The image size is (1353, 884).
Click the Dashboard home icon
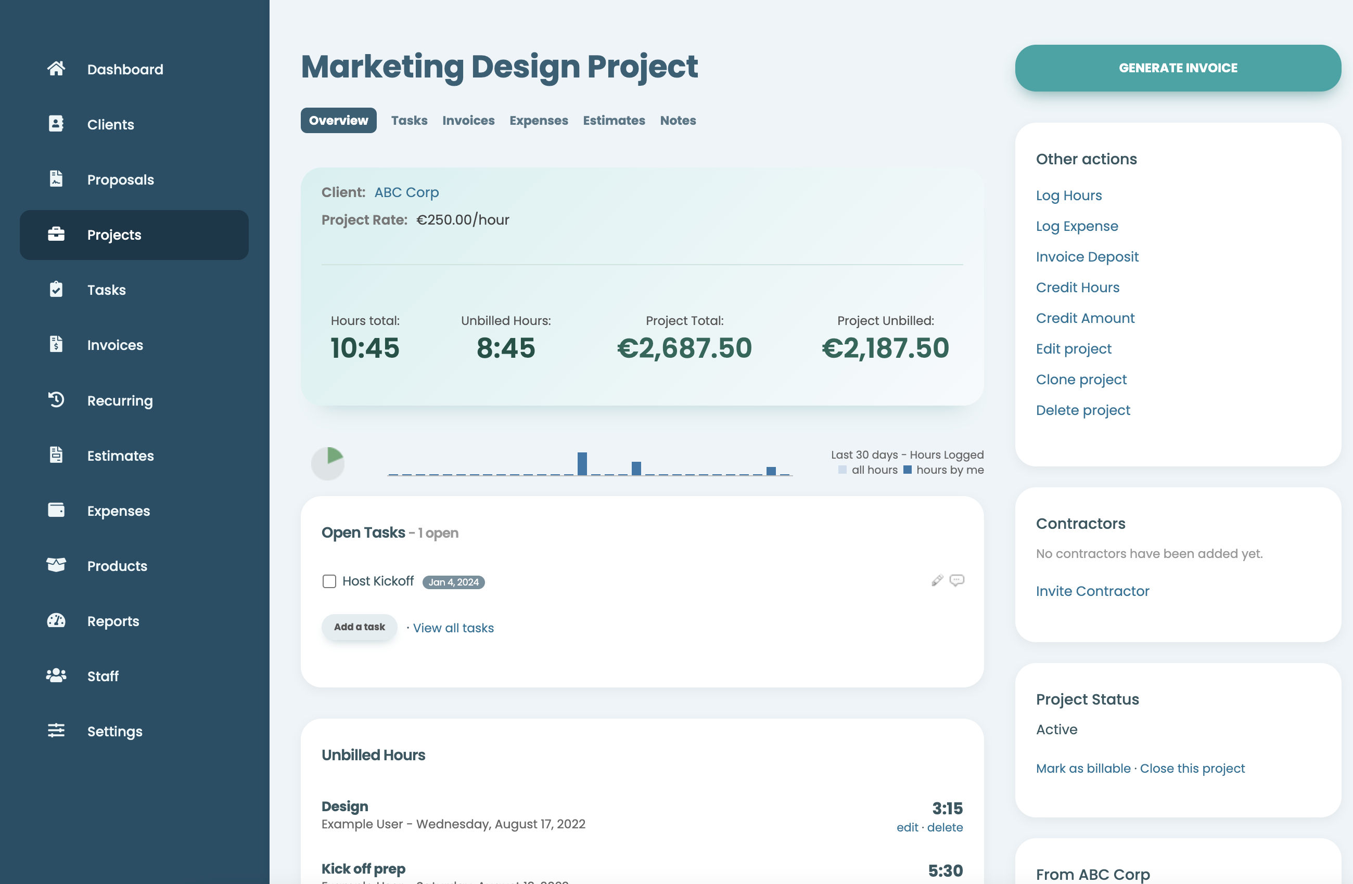[56, 69]
